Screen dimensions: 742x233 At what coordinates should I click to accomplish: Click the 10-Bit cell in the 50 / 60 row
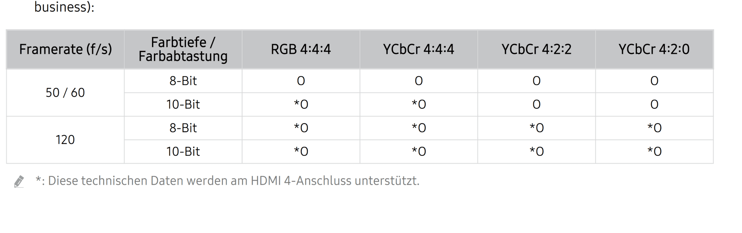point(183,105)
